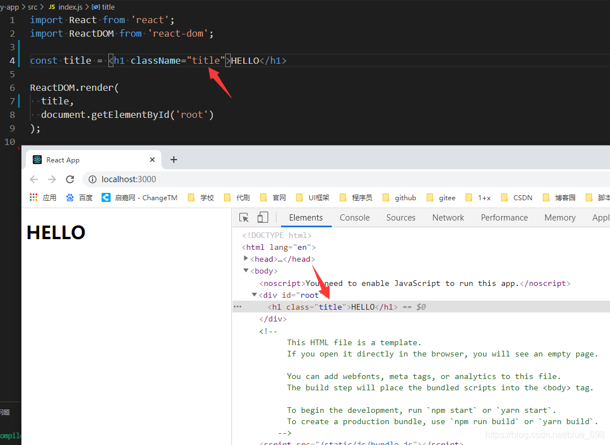610x445 pixels.
Task: Click 'react-dom' string on line 2
Action: point(178,33)
